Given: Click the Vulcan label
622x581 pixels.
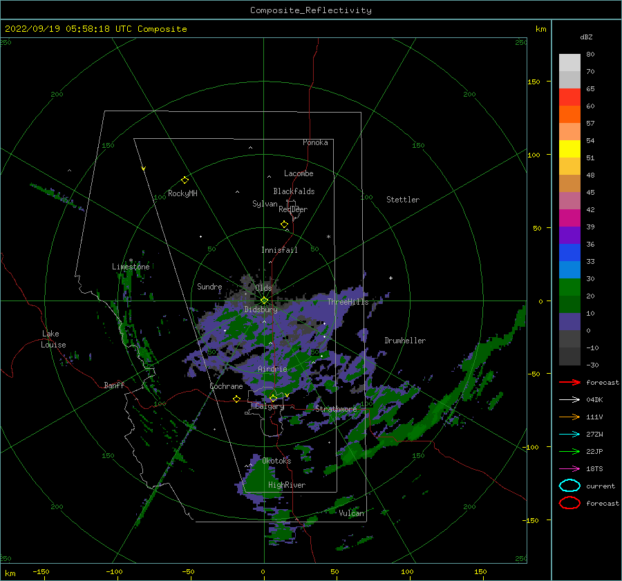Looking at the screenshot, I should (352, 513).
